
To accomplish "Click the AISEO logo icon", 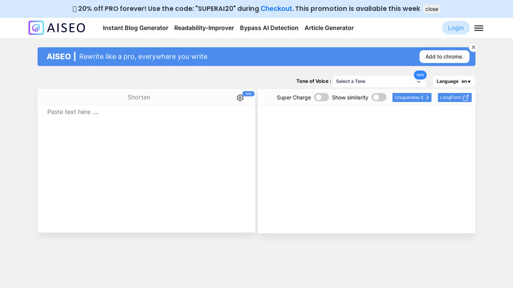I will [36, 27].
